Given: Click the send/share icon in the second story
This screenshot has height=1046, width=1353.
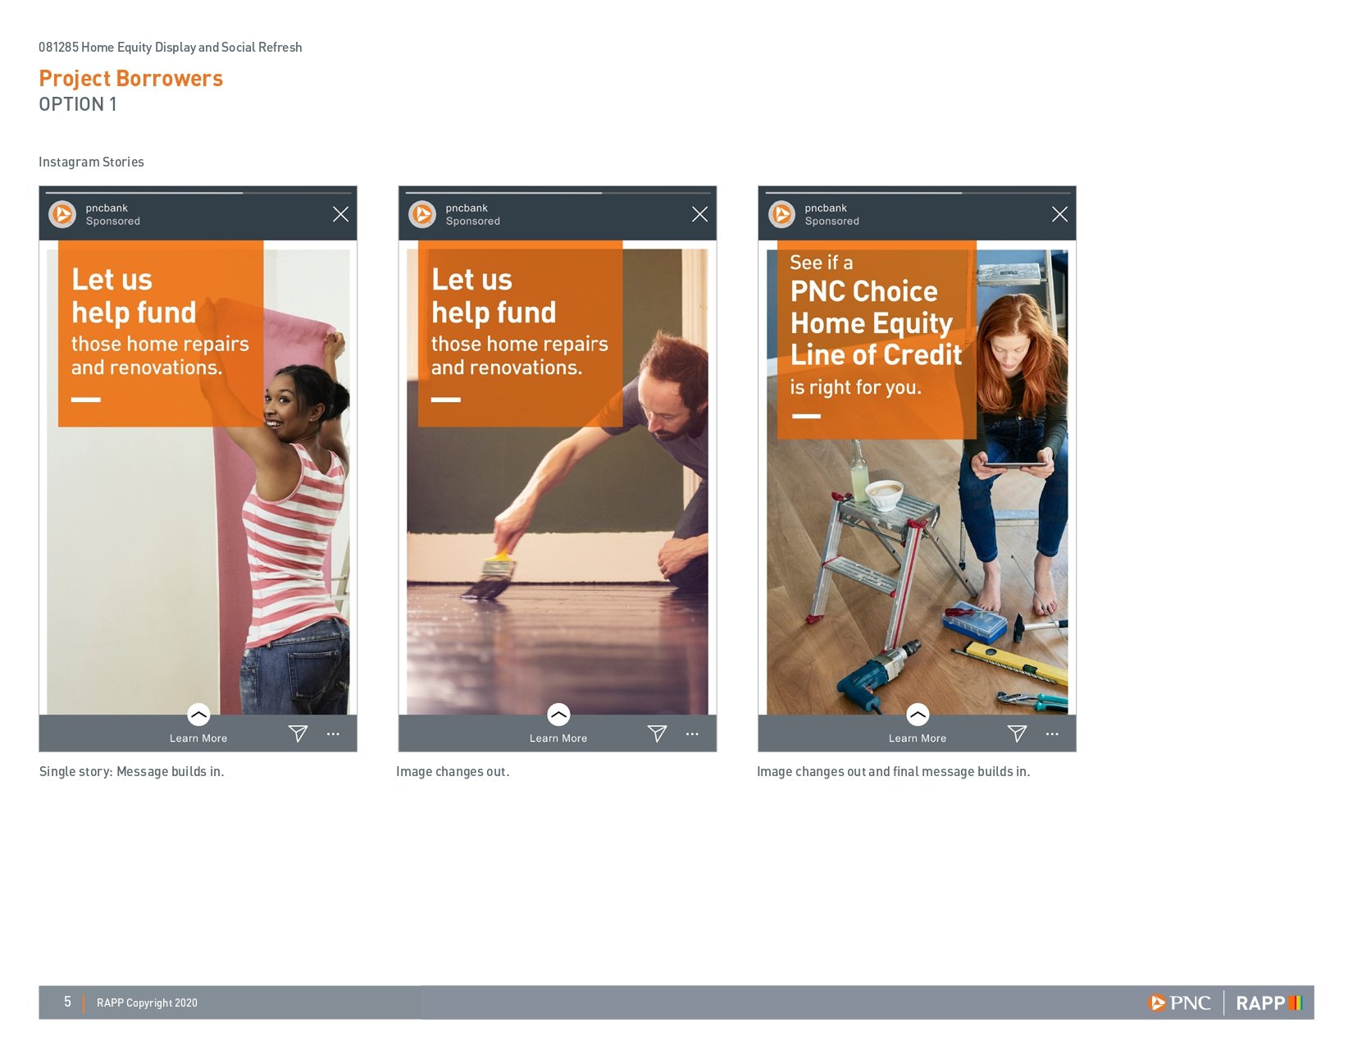Looking at the screenshot, I should click(x=657, y=733).
